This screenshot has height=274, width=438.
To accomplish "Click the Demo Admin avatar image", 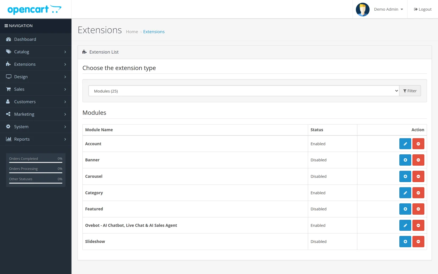I will pos(363,9).
